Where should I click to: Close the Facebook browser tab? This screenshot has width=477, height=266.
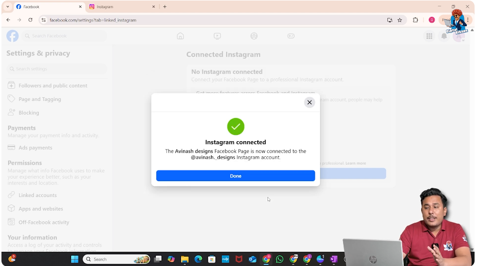[x=81, y=7]
